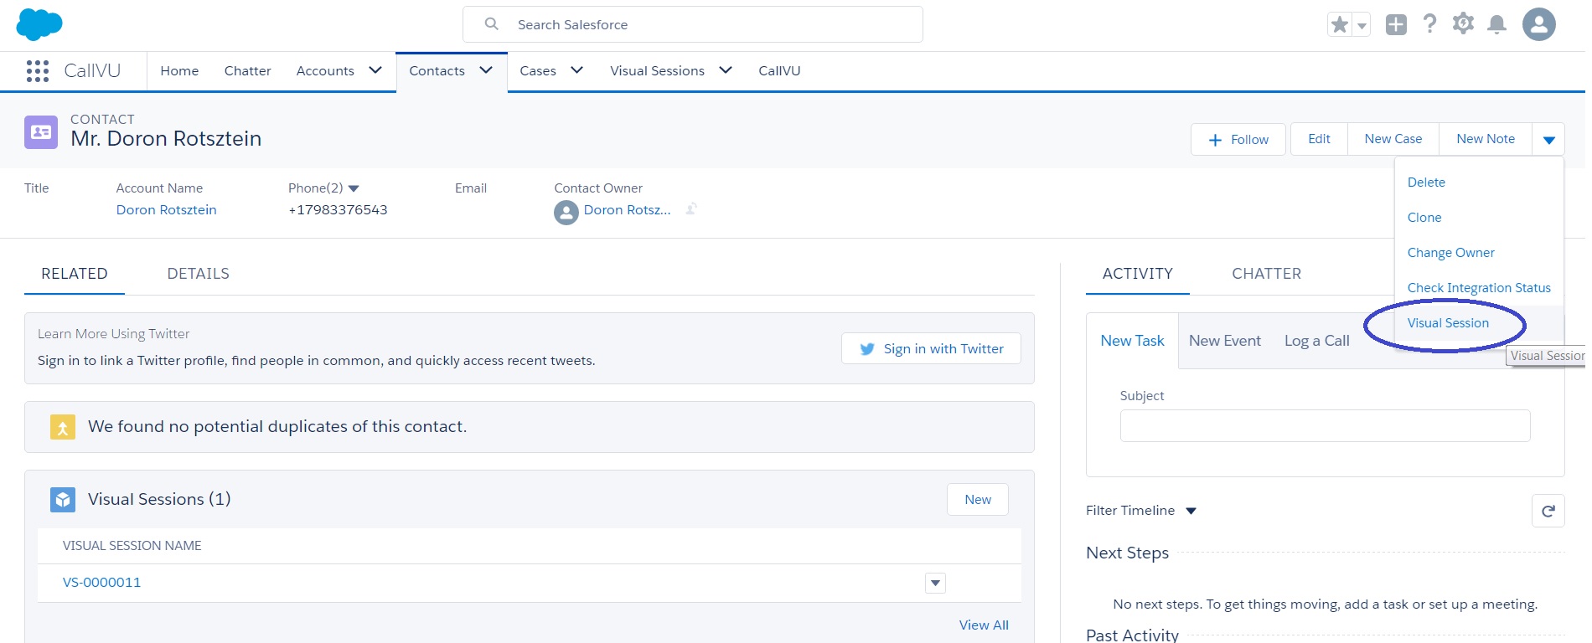This screenshot has width=1592, height=643.
Task: Open the Notifications bell icon
Action: pos(1496,25)
